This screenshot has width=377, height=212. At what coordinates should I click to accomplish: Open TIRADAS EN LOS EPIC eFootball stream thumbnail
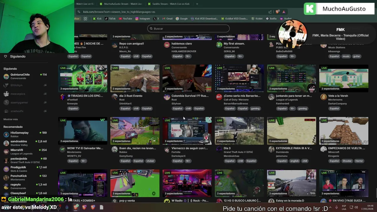83,78
